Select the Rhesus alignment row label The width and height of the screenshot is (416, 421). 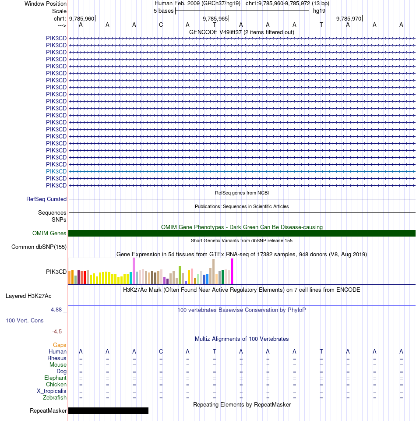(x=57, y=358)
